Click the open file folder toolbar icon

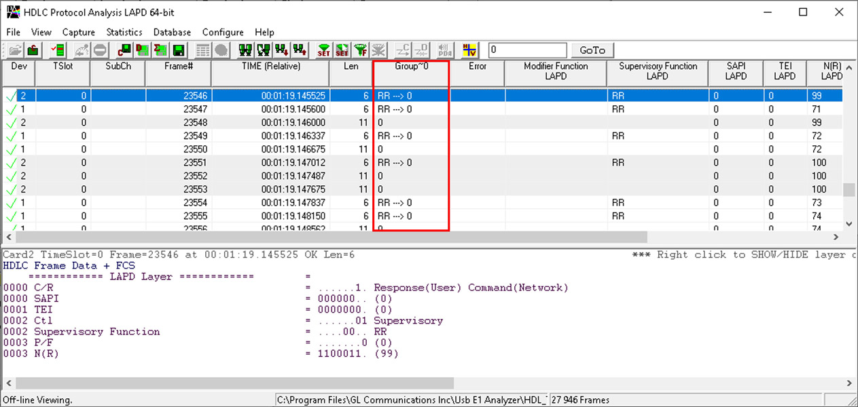tap(14, 50)
